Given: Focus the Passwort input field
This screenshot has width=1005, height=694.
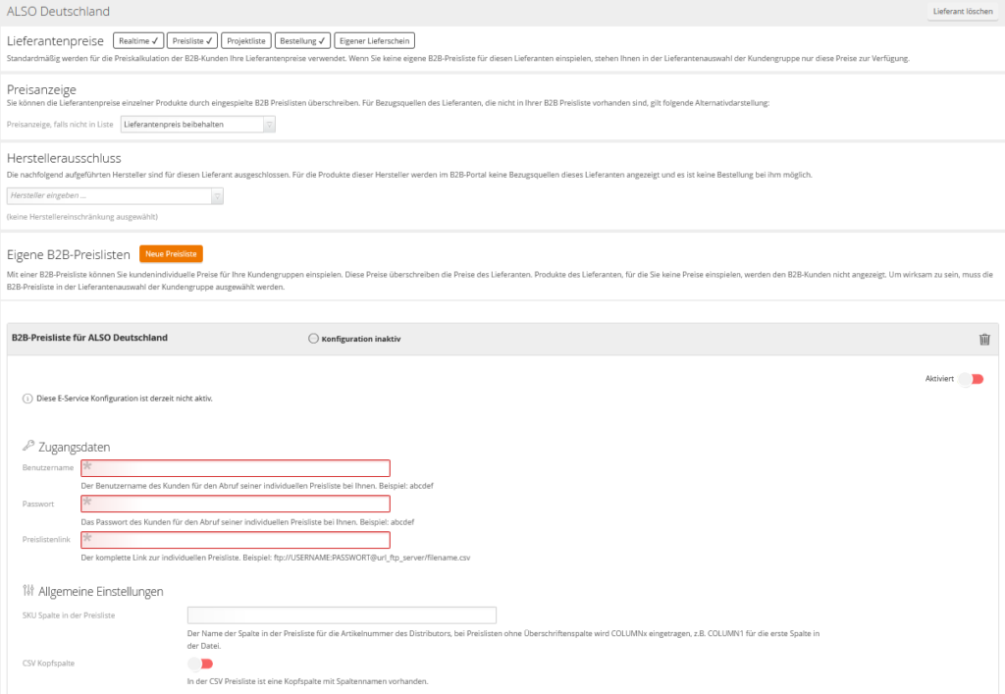Looking at the screenshot, I should pos(236,504).
